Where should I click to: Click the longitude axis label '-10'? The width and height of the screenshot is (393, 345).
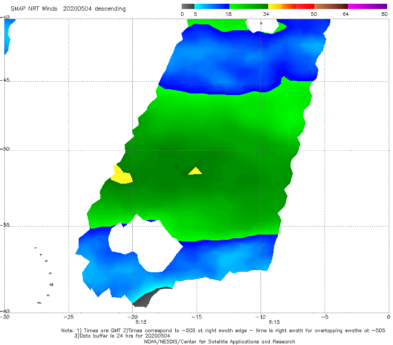coord(260,317)
